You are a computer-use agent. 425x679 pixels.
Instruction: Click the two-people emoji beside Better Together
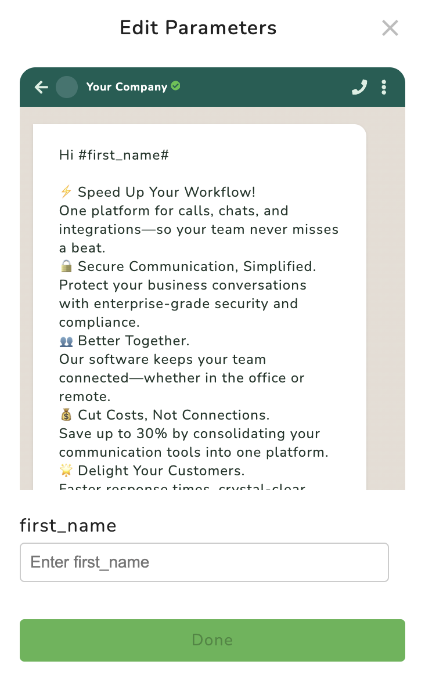[x=66, y=341]
